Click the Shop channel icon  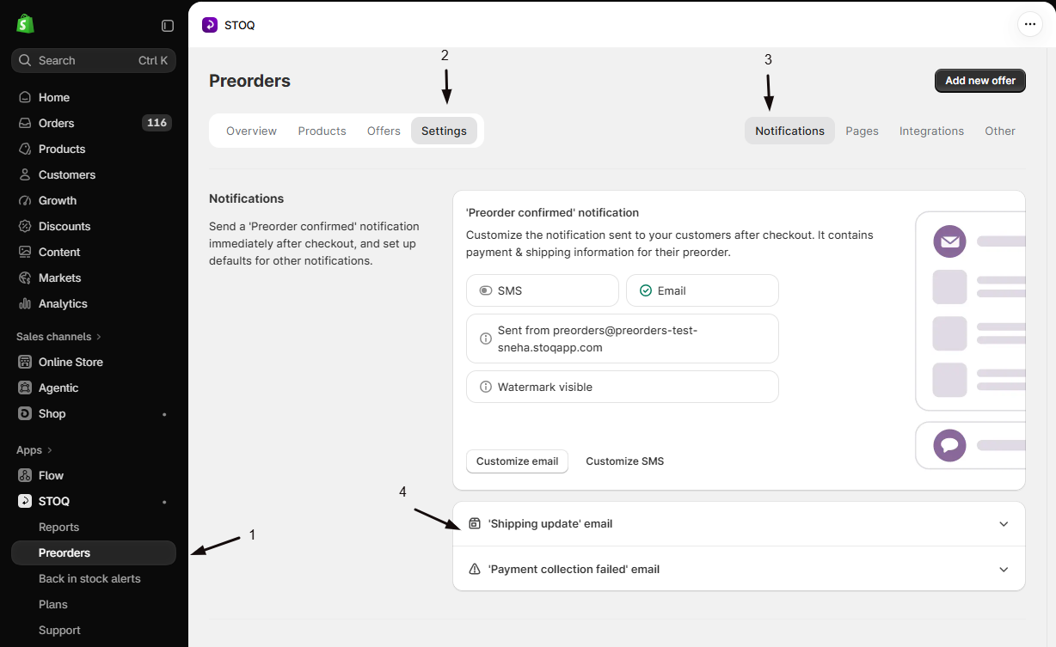point(25,413)
